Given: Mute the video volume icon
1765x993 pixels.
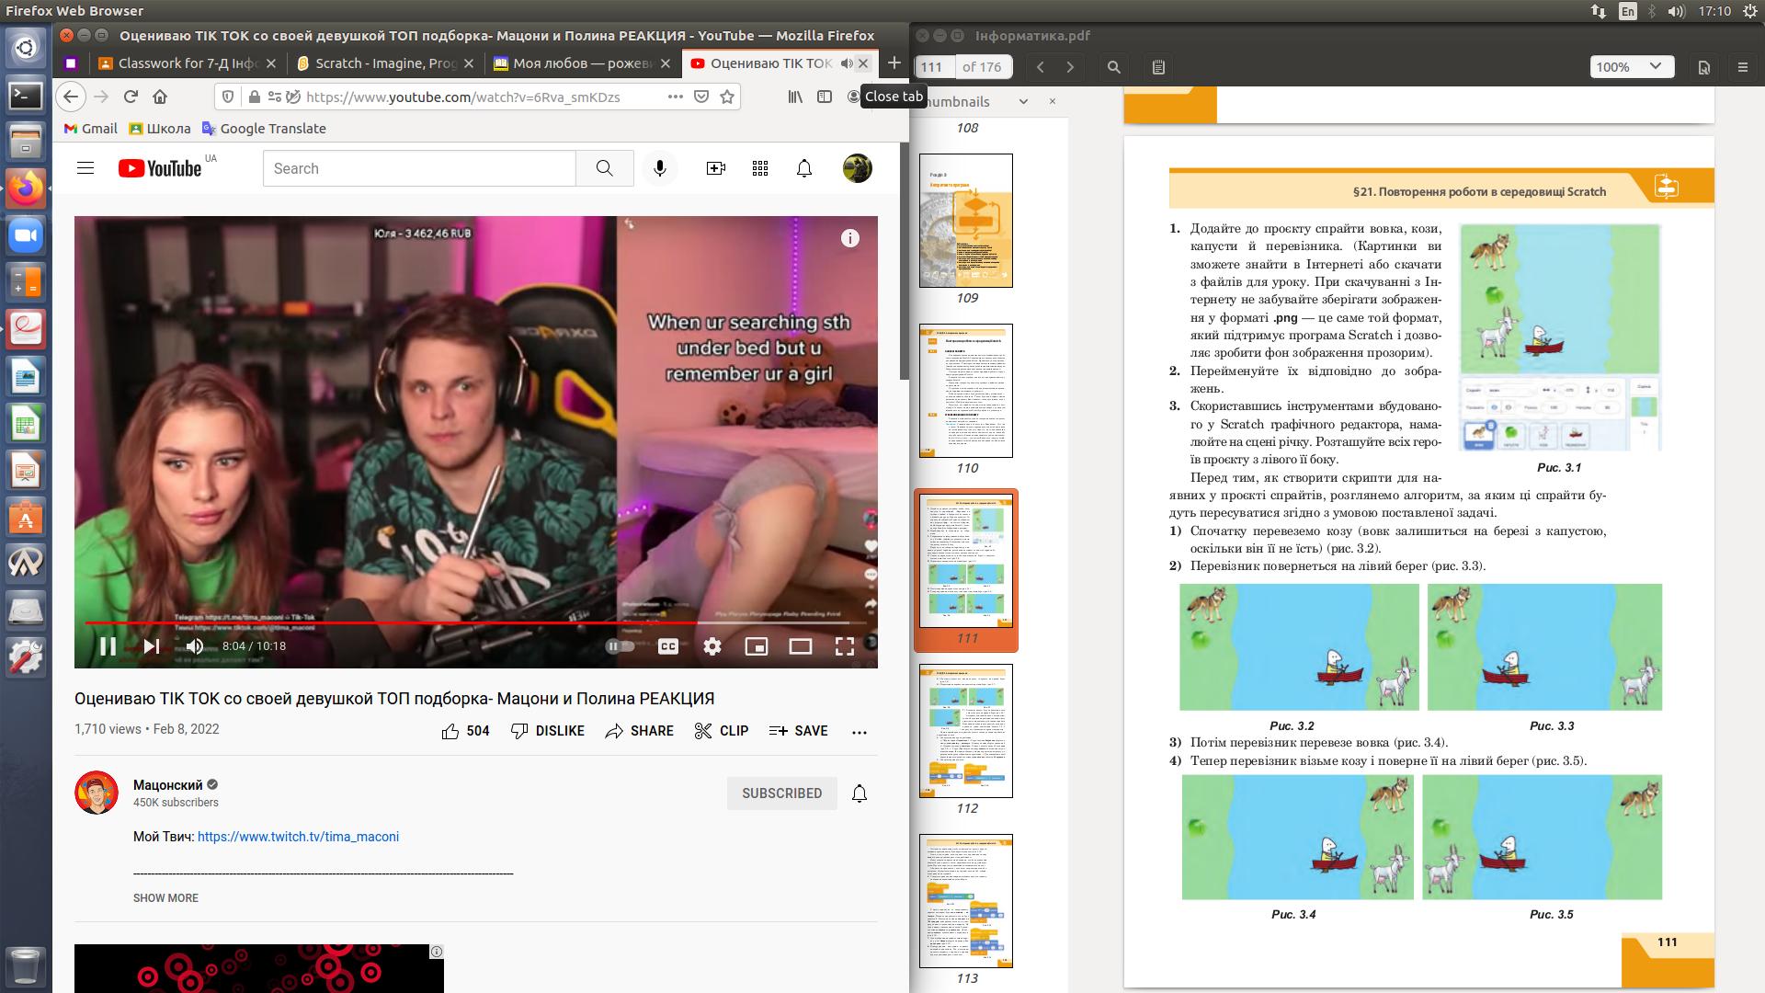Looking at the screenshot, I should (194, 646).
